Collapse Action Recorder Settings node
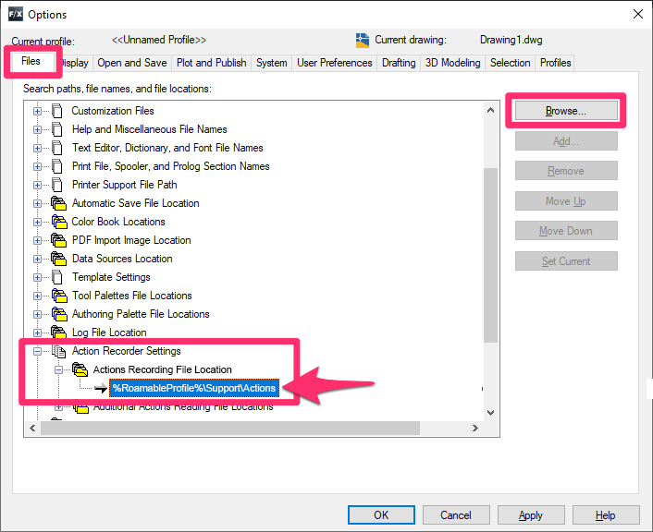The height and width of the screenshot is (532, 653). [38, 352]
